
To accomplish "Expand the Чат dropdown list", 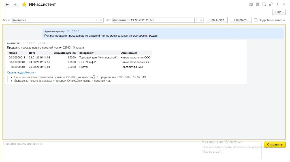I will tap(197, 20).
